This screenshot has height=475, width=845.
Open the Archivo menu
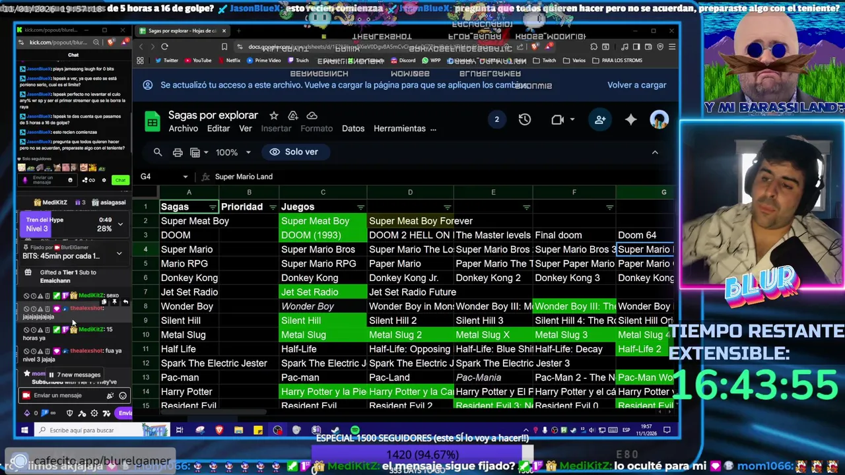pos(183,129)
